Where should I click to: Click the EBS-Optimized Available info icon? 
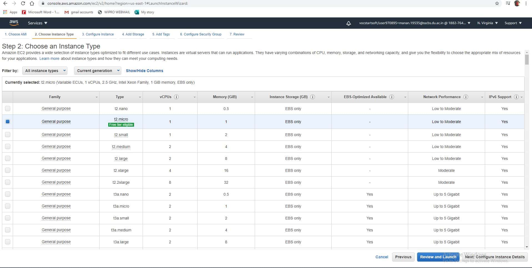(392, 97)
